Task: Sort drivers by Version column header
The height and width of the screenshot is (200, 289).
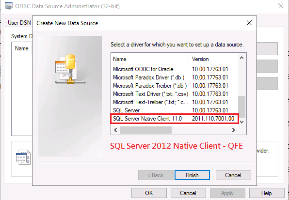Action: click(214, 59)
